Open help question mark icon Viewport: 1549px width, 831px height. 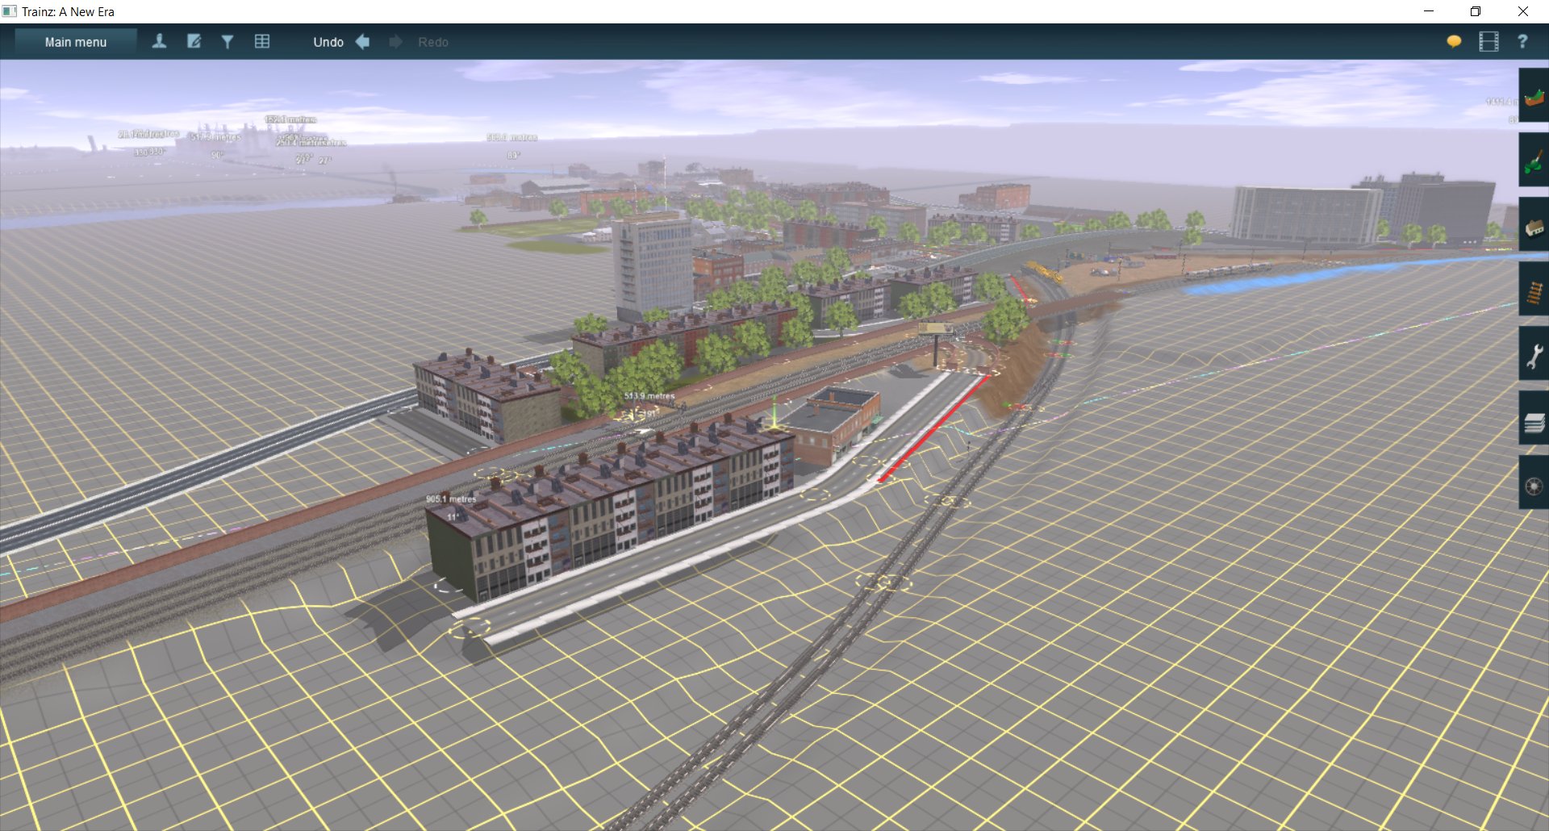[1522, 41]
